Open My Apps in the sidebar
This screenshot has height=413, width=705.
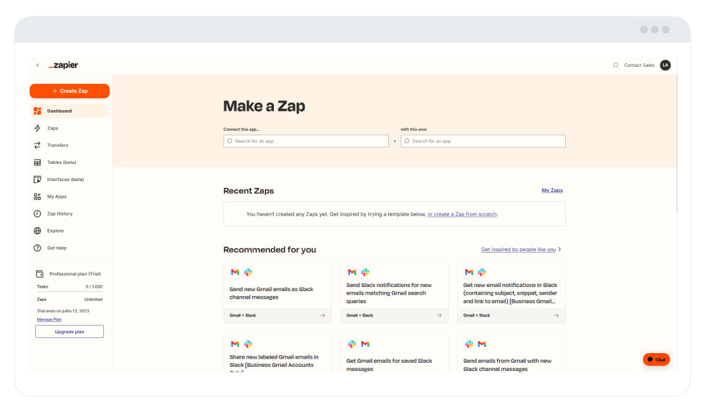[x=70, y=196]
